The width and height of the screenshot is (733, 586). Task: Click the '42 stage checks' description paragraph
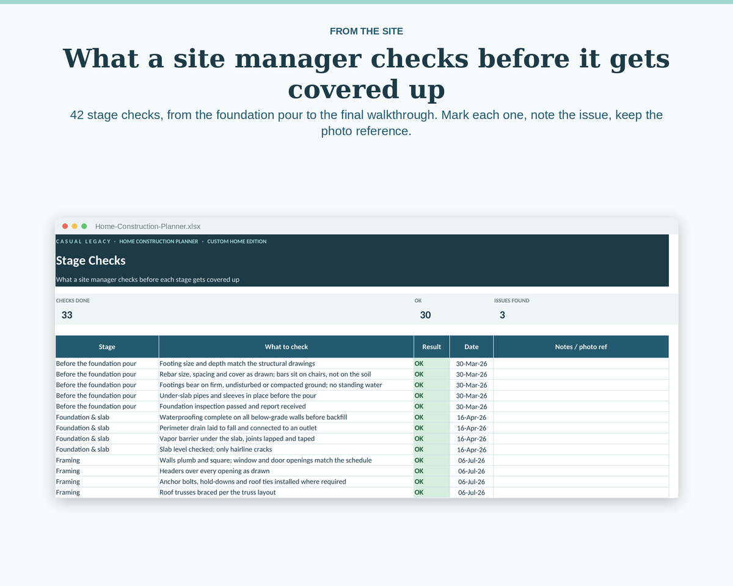[366, 123]
